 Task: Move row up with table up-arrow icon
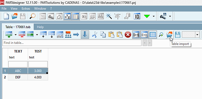coord(43,35)
